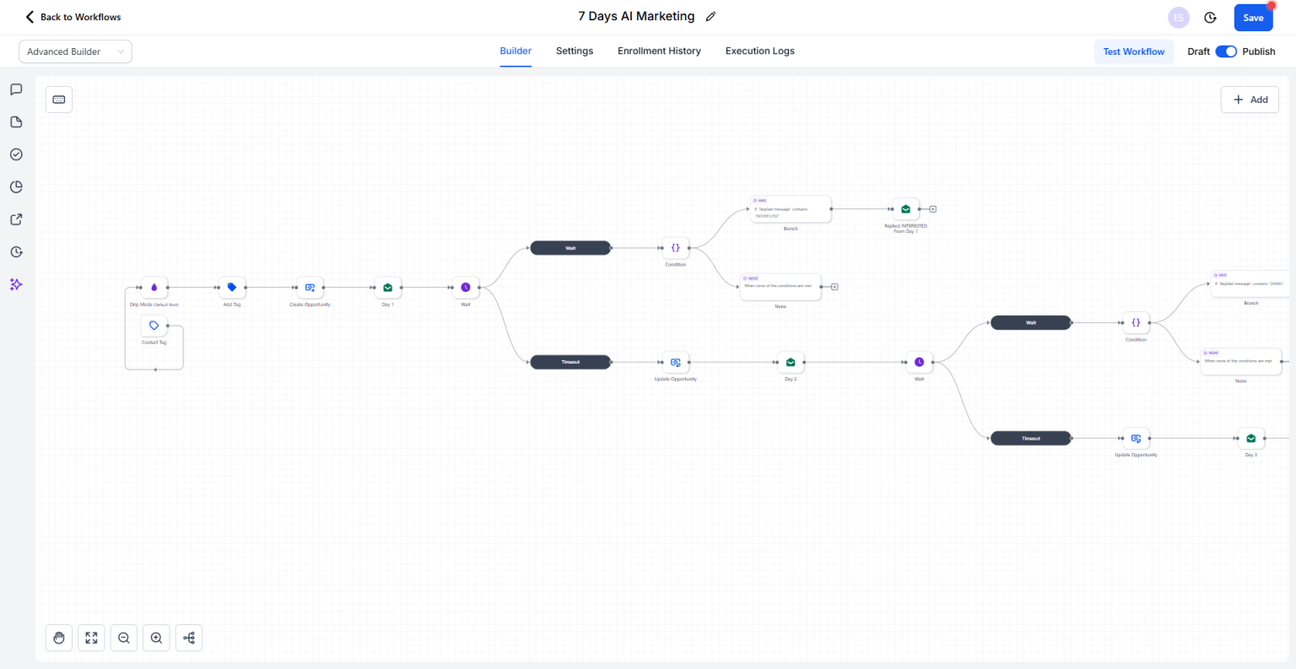Open the Execution Logs tab
This screenshot has height=669, width=1296.
[760, 51]
